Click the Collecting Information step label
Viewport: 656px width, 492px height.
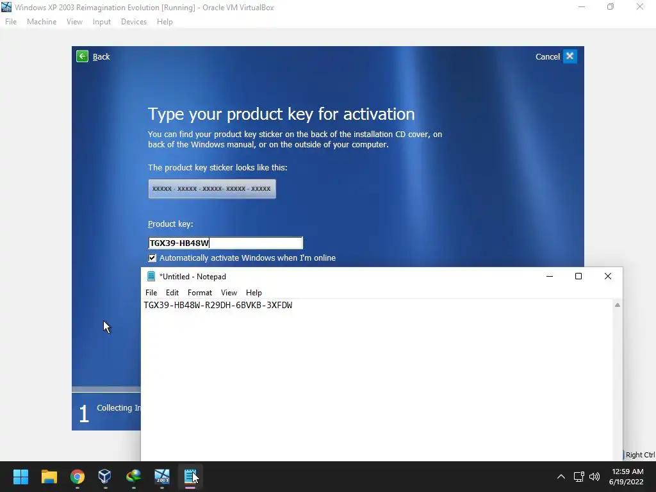pos(119,408)
